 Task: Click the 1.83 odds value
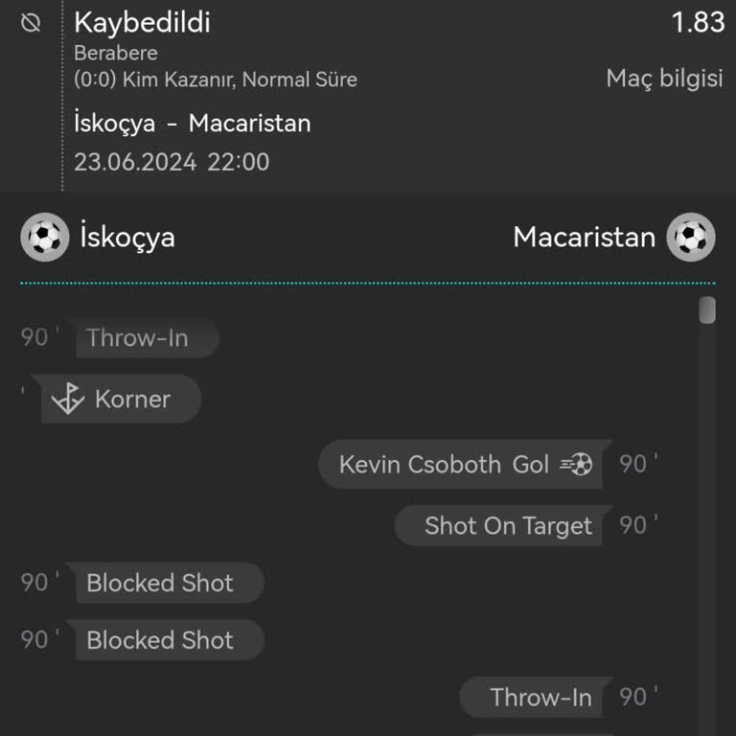click(698, 22)
